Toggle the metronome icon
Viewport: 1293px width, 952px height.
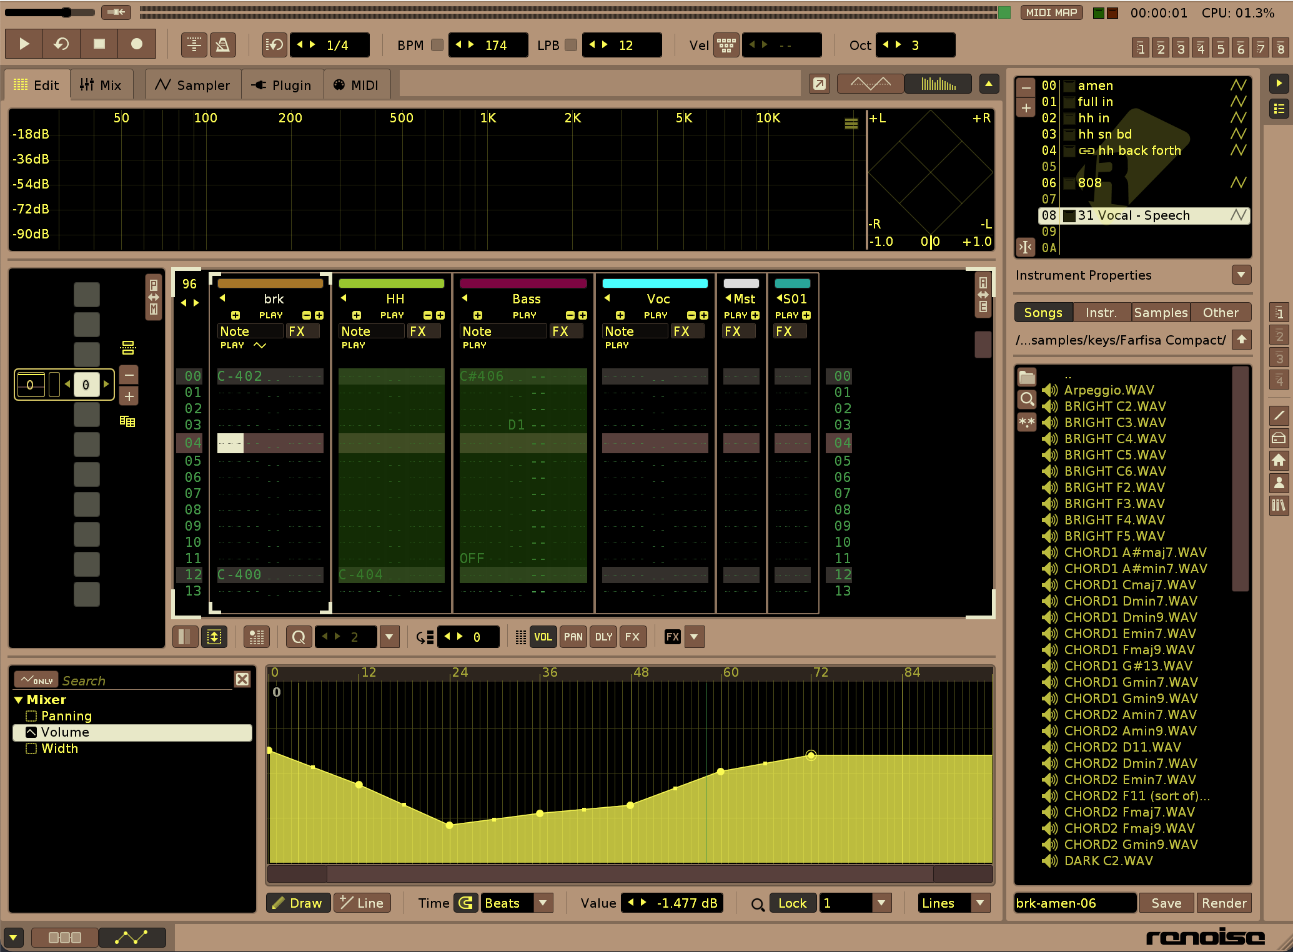222,45
